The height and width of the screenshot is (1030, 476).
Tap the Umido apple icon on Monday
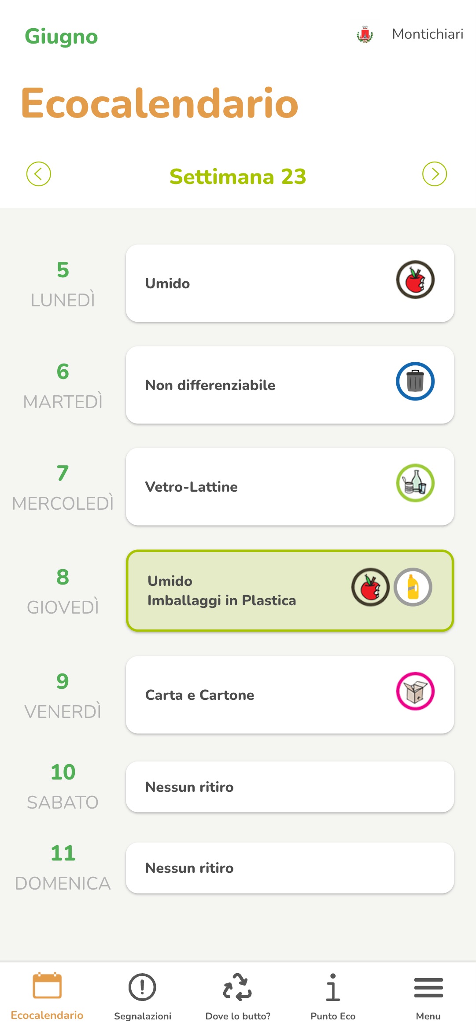point(415,280)
